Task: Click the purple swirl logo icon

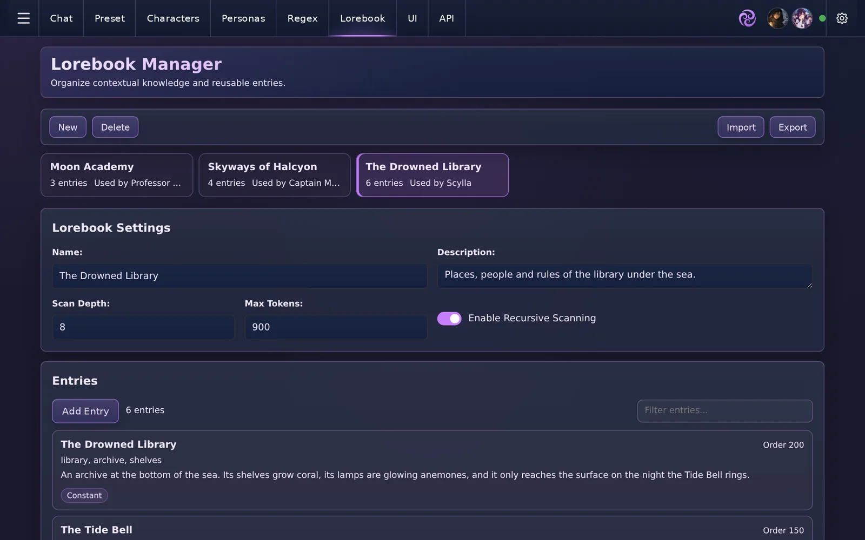Action: (747, 18)
